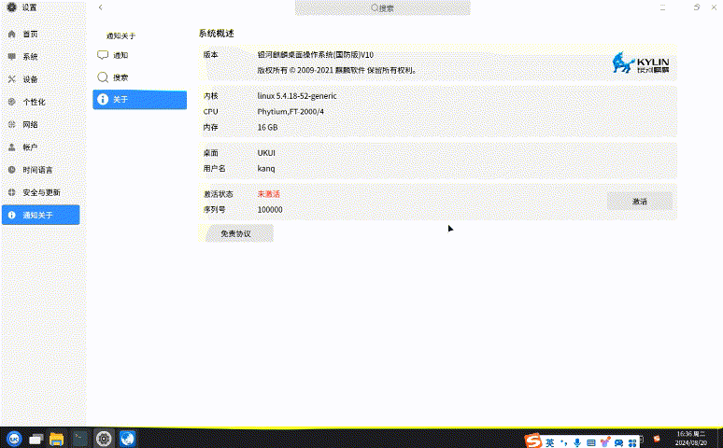The image size is (723, 448).
Task: Open the start menu in the taskbar
Action: click(14, 438)
